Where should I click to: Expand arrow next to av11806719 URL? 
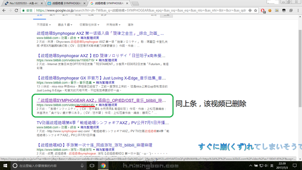click(97, 60)
